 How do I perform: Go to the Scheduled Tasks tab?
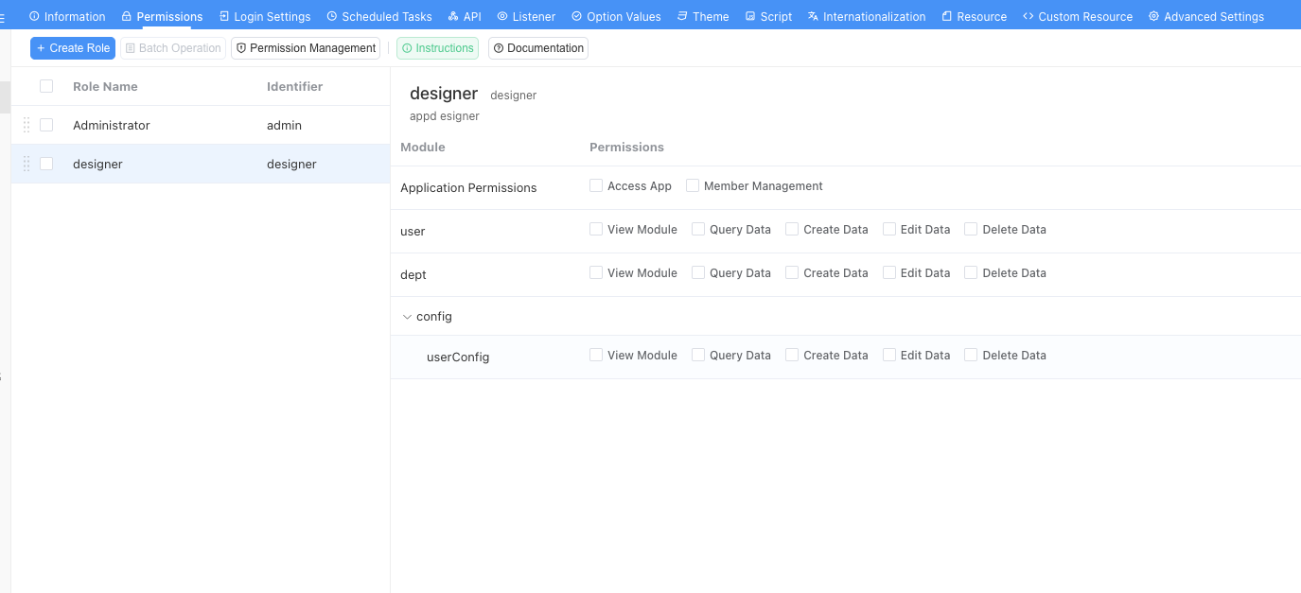coord(379,16)
